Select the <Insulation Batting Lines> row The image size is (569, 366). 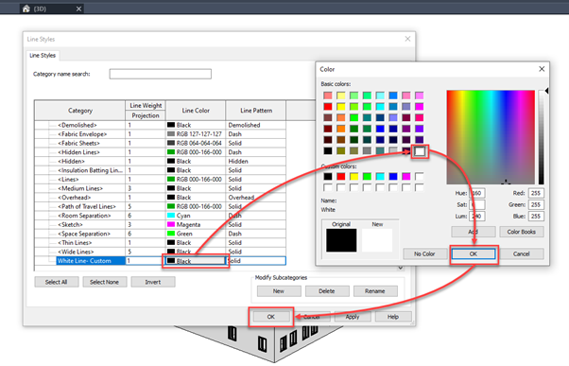(x=161, y=170)
